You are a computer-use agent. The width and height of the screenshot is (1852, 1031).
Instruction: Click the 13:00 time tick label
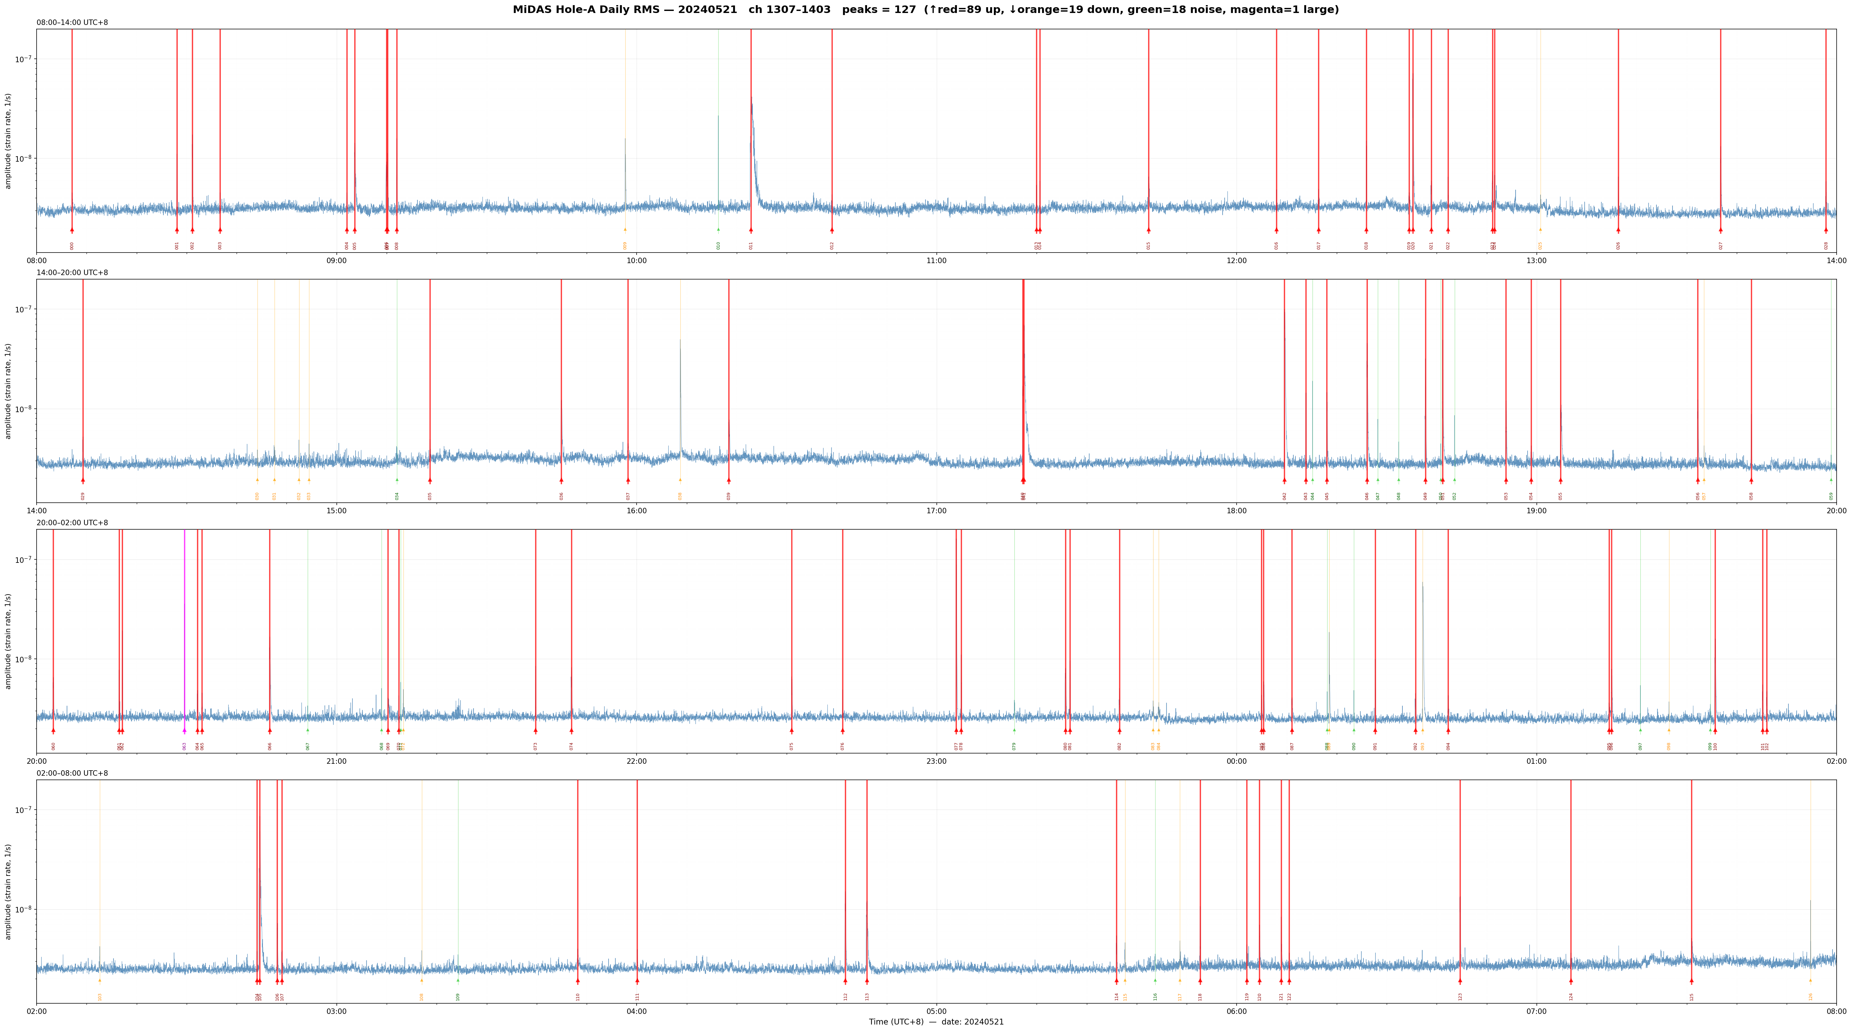(1536, 261)
